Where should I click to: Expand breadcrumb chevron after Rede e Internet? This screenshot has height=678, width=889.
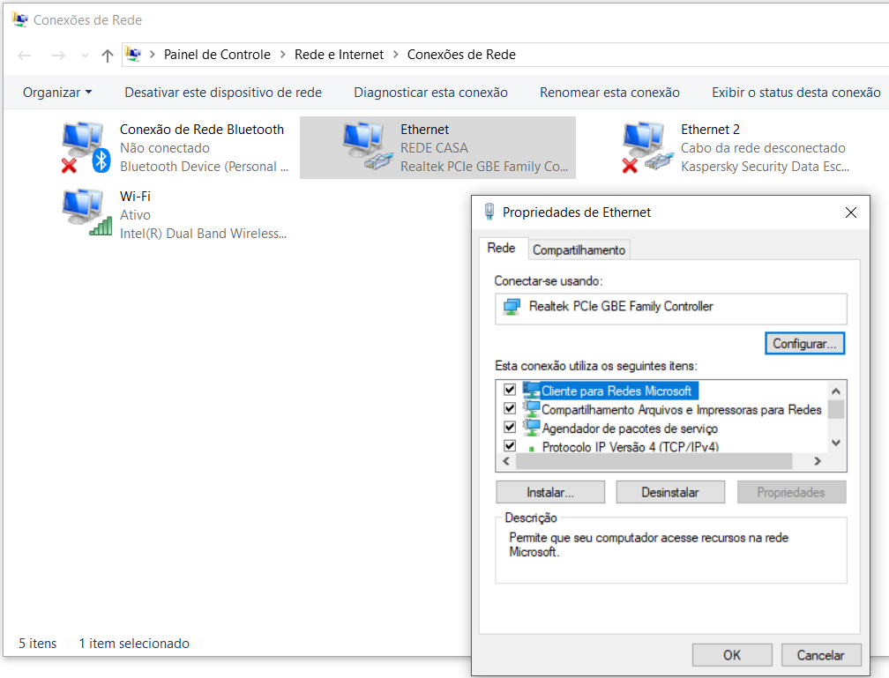pyautogui.click(x=396, y=55)
